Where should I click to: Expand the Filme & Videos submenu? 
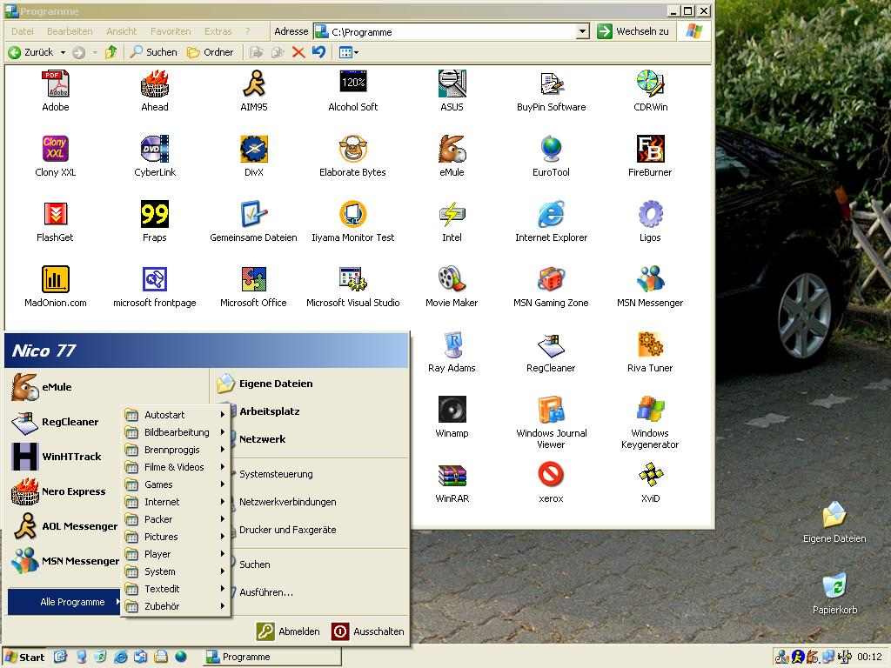click(x=176, y=467)
